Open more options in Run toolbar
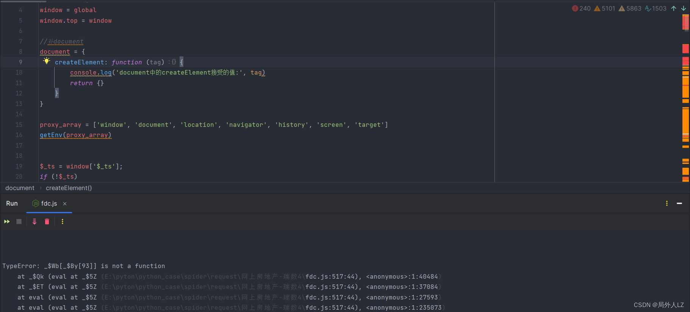The image size is (690, 312). (x=63, y=222)
